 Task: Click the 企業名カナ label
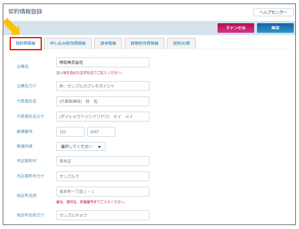click(27, 86)
